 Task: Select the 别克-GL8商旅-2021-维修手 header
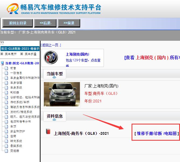tap(20, 49)
